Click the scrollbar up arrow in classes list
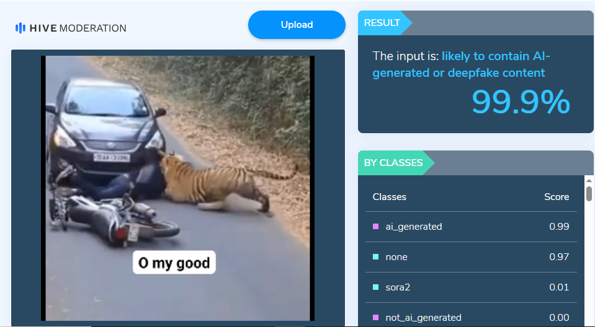Viewport: 595px width, 327px height. click(589, 181)
